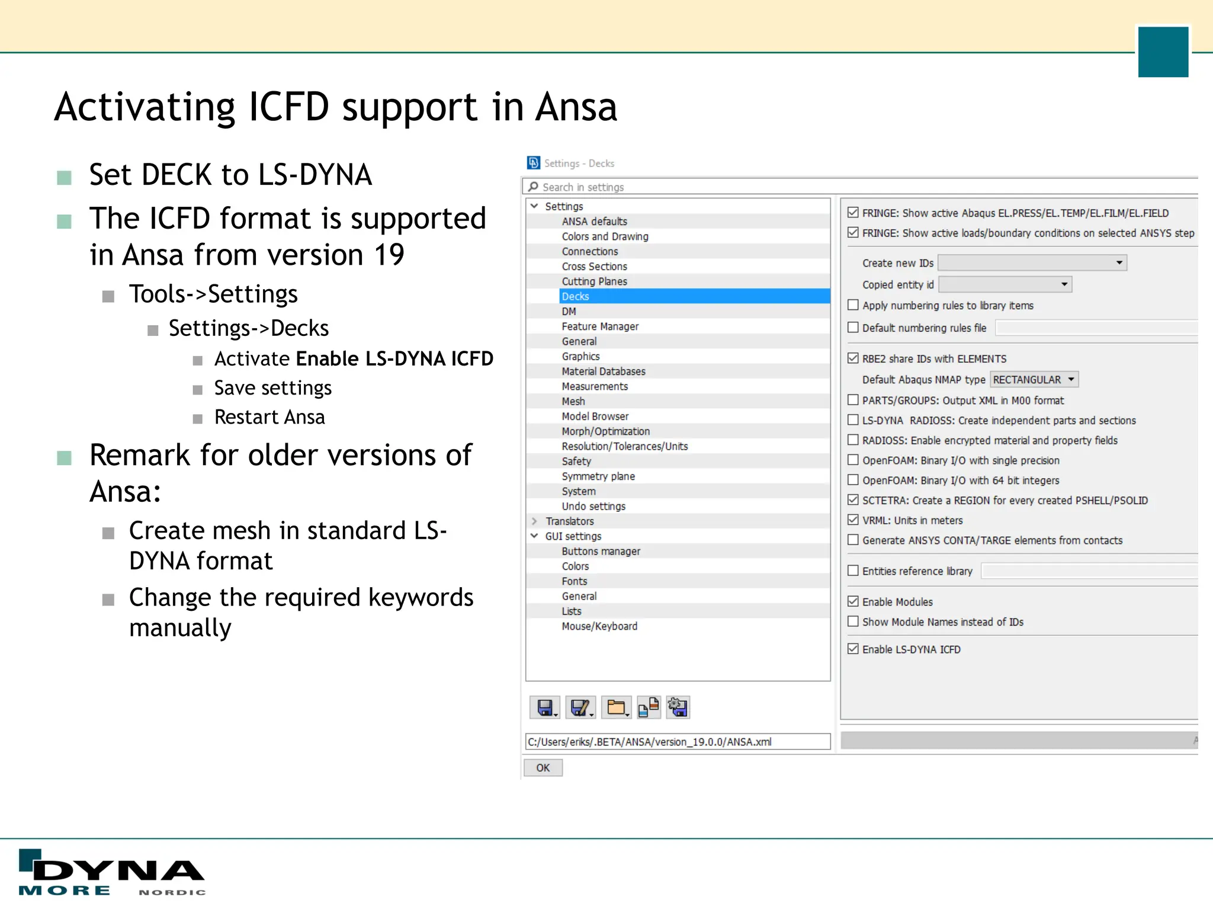Uncheck RBE2 share IDs with ELEMENTS
The image size is (1213, 910).
(x=853, y=358)
